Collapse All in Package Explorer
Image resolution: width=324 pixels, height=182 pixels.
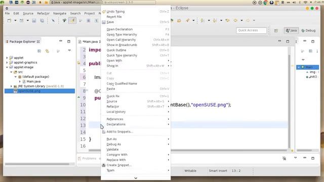point(39,51)
